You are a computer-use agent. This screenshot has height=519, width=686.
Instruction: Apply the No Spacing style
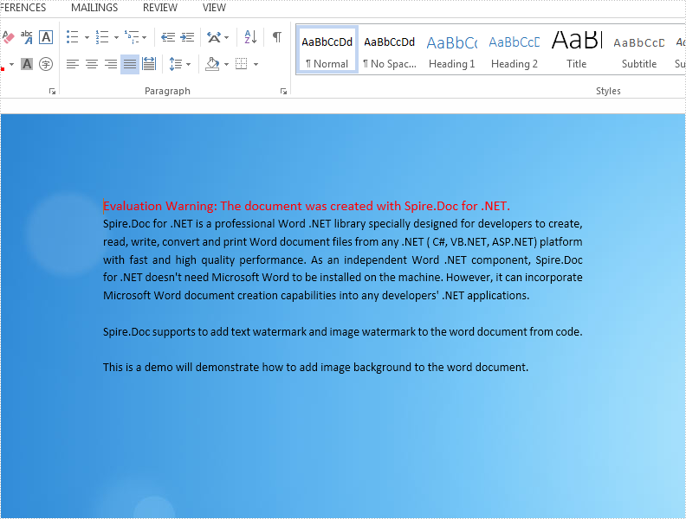[x=390, y=50]
